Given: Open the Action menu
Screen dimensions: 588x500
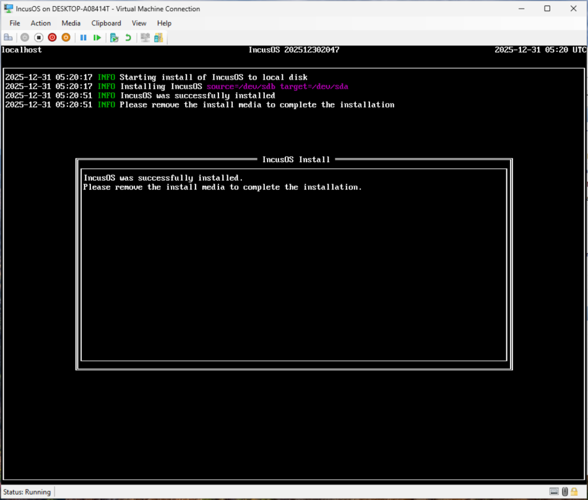Looking at the screenshot, I should [41, 23].
